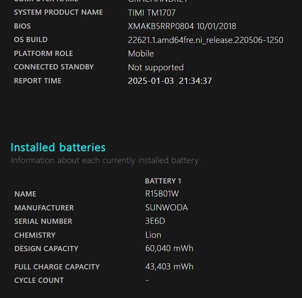Click the battery information subtitle text
The image size is (302, 298).
(104, 160)
